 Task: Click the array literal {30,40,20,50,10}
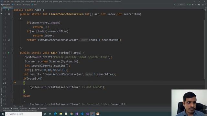pos(54,70)
